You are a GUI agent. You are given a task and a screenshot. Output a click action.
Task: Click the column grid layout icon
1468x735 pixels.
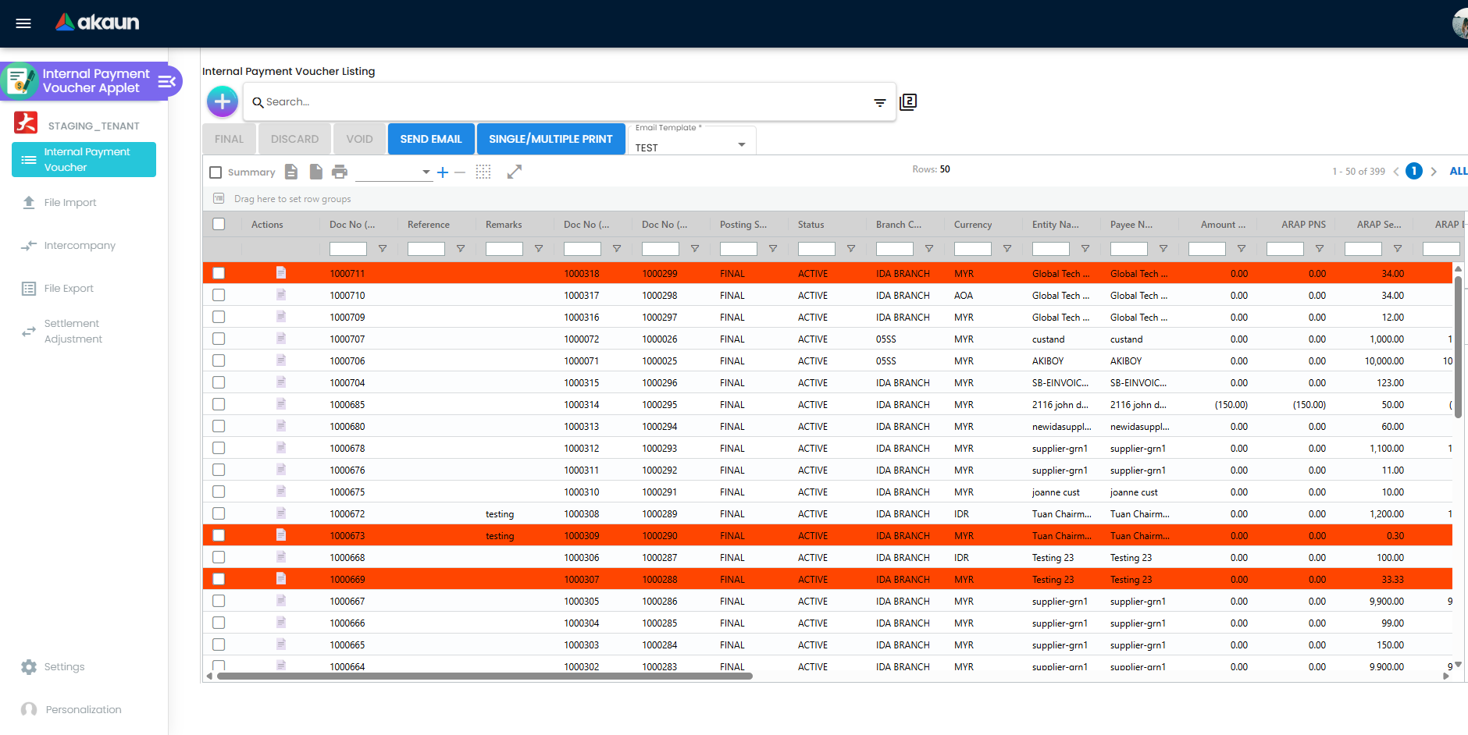click(483, 172)
